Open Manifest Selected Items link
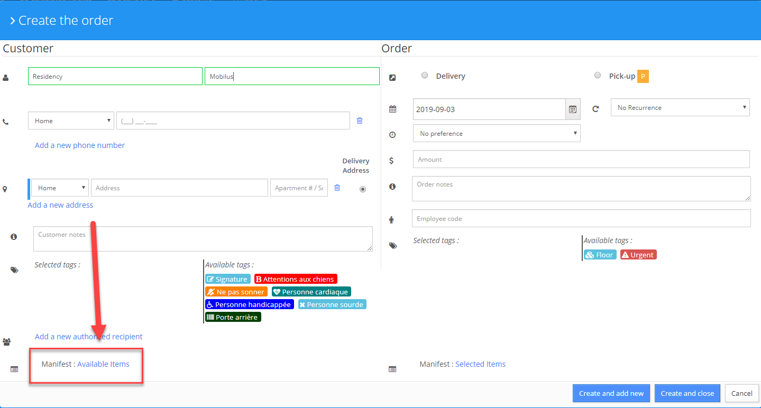The image size is (761, 408). coord(480,364)
